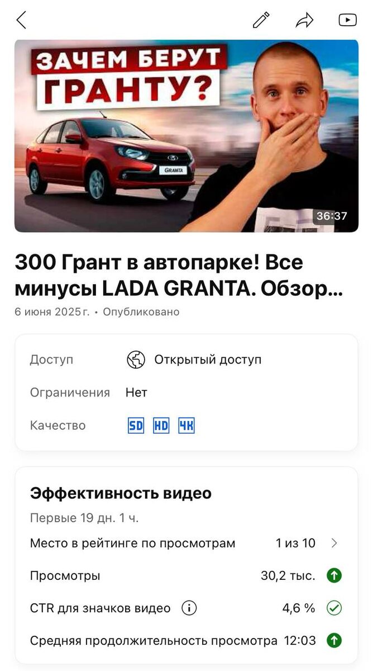Image resolution: width=373 pixels, height=671 pixels.
Task: Tap the Granta video thumbnail
Action: tap(186, 136)
